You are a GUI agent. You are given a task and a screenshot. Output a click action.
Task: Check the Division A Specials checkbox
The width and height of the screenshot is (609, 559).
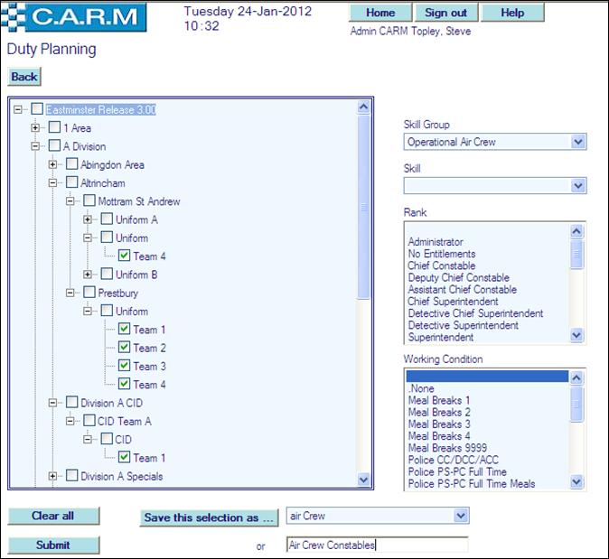71,476
